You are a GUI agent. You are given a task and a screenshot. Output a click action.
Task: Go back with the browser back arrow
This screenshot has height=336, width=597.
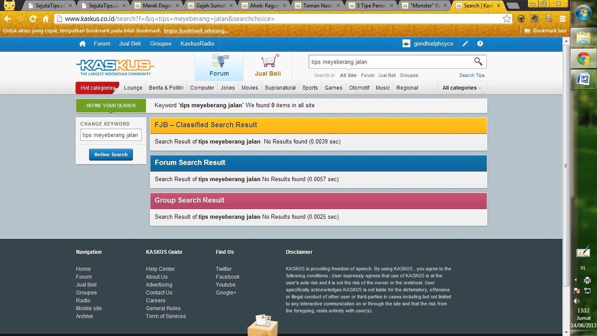7,19
